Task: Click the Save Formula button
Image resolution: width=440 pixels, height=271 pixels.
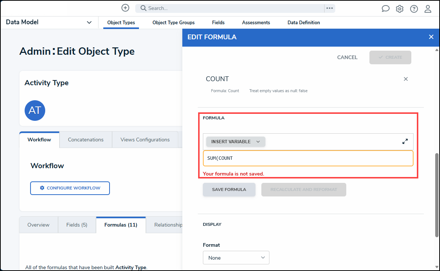Action: point(229,189)
